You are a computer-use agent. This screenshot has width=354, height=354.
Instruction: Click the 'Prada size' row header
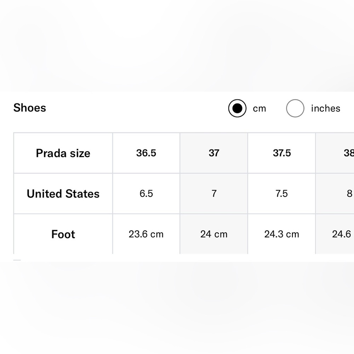click(x=63, y=153)
